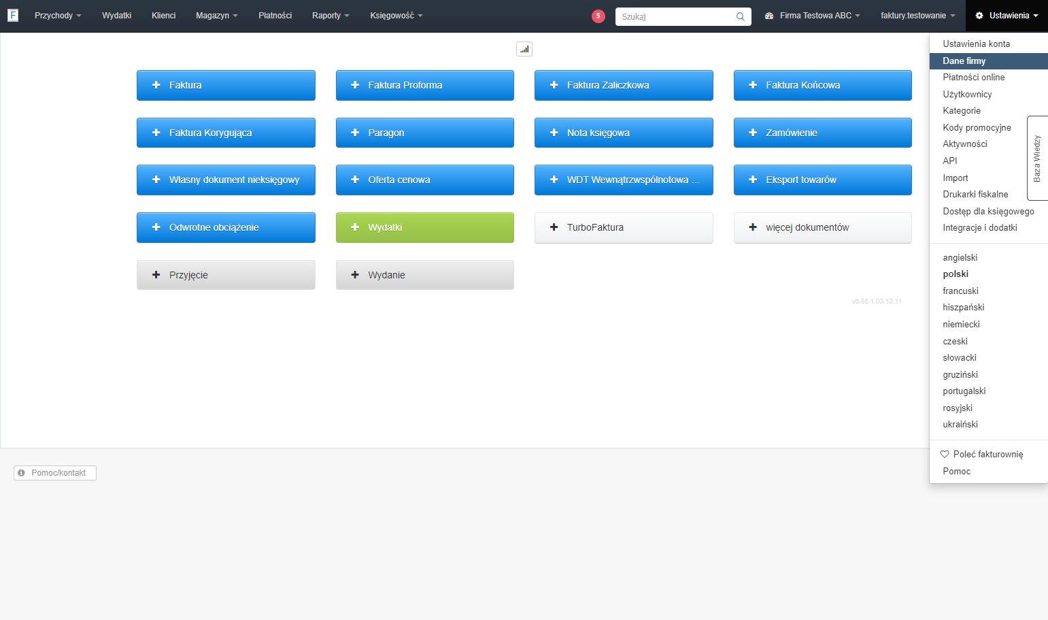Expand the Magazyn dropdown
This screenshot has height=620, width=1048.
(x=217, y=16)
